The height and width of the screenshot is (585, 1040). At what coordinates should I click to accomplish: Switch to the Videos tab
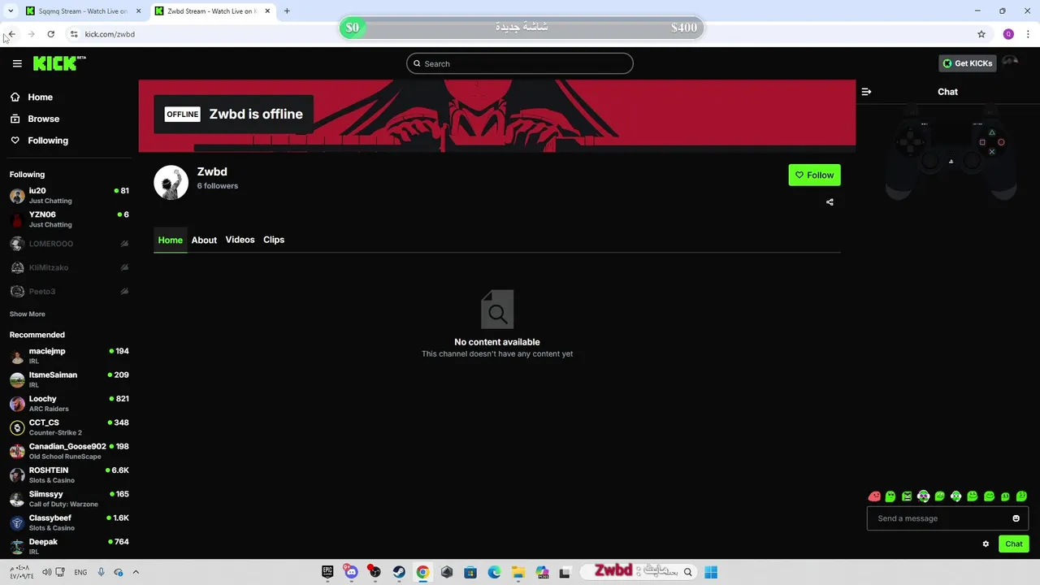[240, 240]
